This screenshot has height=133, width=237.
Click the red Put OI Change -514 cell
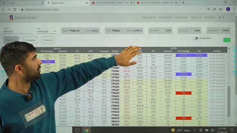(184, 118)
